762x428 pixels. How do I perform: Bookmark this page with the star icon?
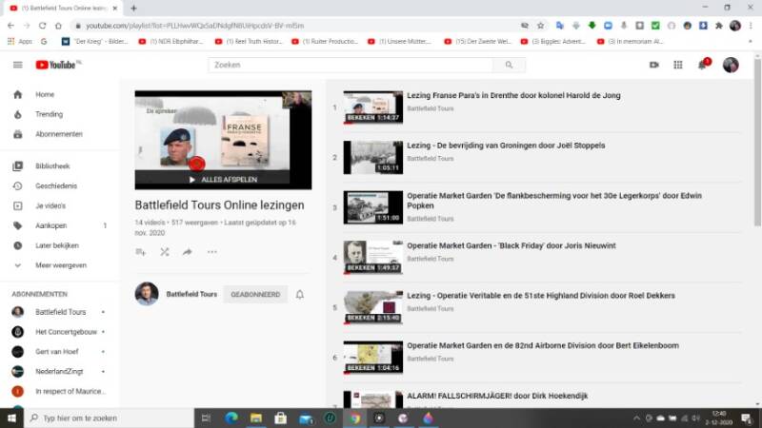coord(540,26)
